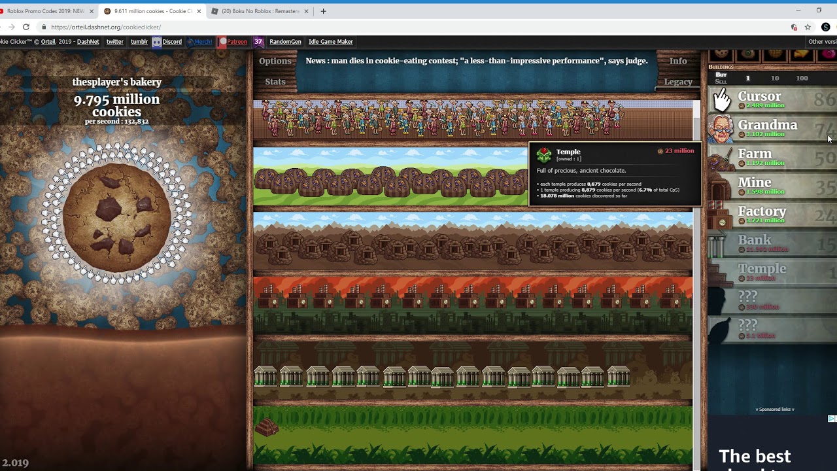The height and width of the screenshot is (471, 837).
Task: Reload the browser page
Action: coord(26,27)
